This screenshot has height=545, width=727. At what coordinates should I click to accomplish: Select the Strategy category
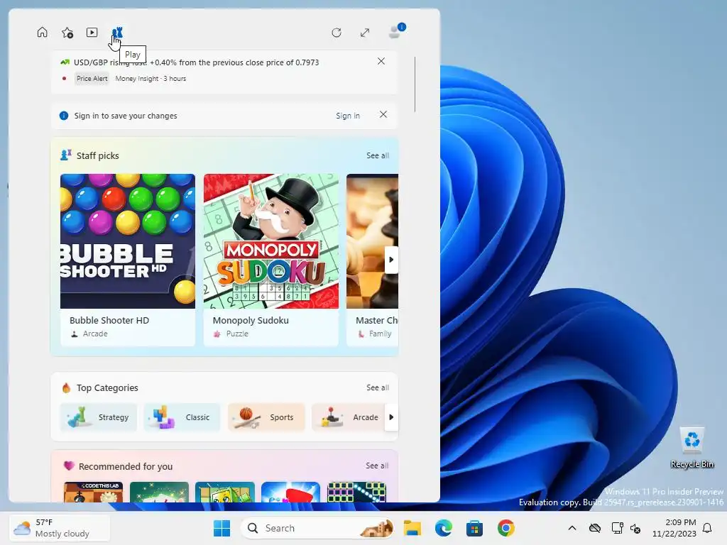click(x=98, y=417)
